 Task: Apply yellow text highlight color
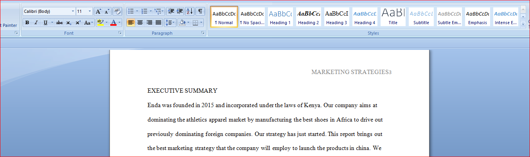pos(100,23)
